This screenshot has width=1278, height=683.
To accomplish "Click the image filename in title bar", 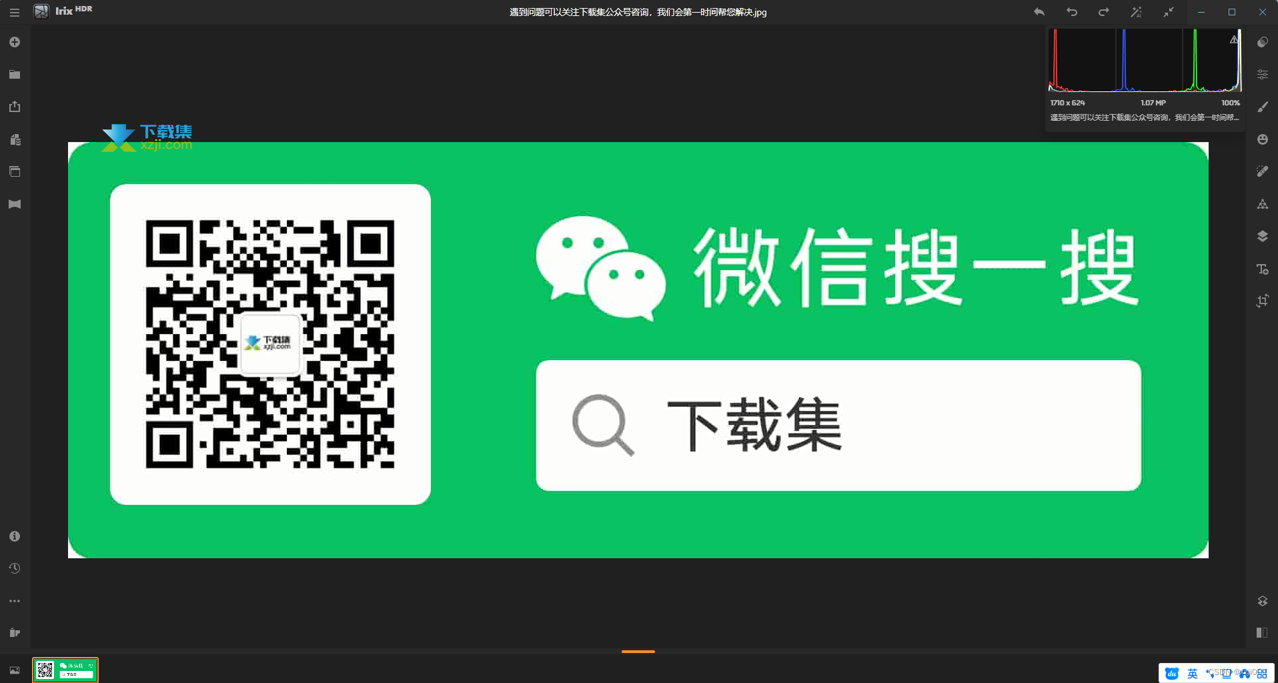I will click(638, 12).
